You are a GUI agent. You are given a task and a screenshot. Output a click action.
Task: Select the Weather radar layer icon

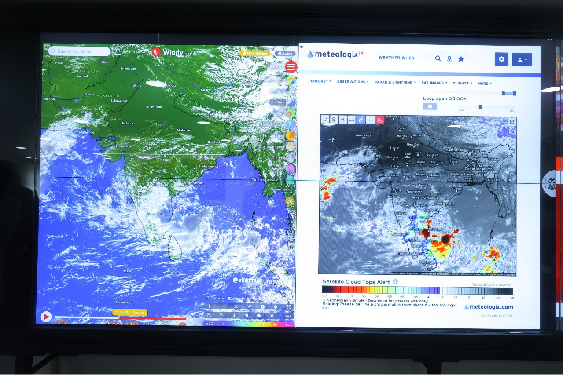291,80
